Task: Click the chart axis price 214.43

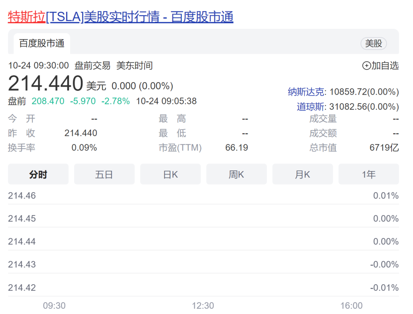Action: (22, 264)
